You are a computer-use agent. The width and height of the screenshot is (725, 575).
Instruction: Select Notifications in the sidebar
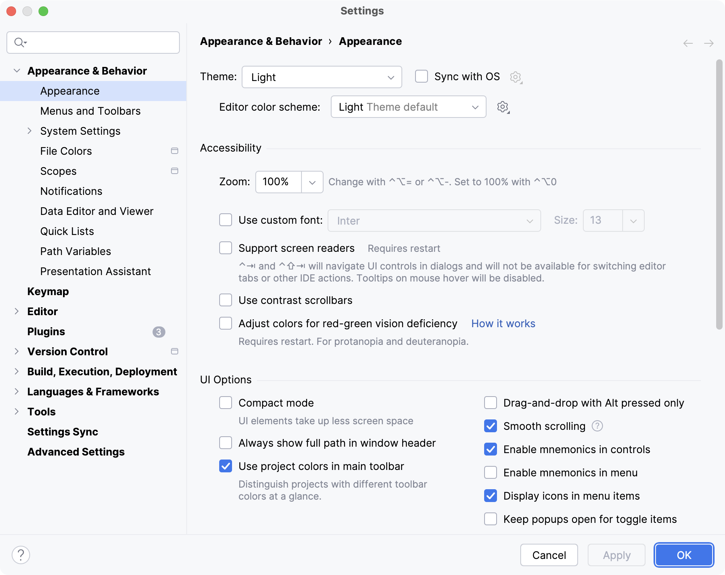coord(71,191)
